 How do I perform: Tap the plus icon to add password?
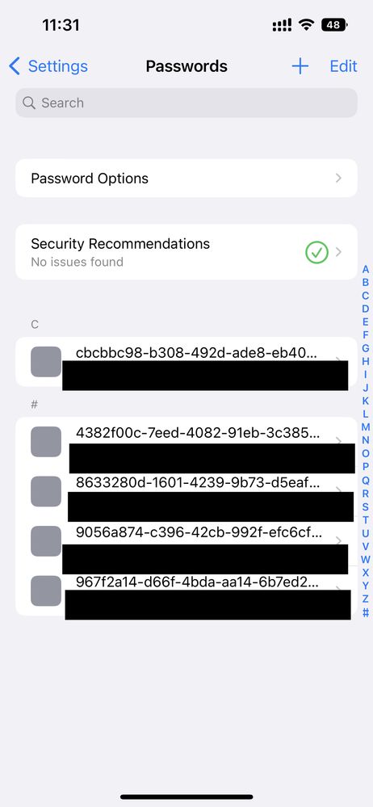pos(300,66)
